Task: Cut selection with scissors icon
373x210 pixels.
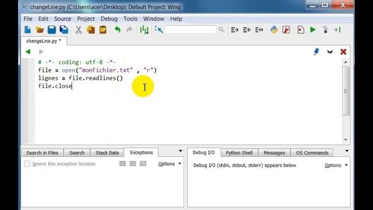Action: 79,30
